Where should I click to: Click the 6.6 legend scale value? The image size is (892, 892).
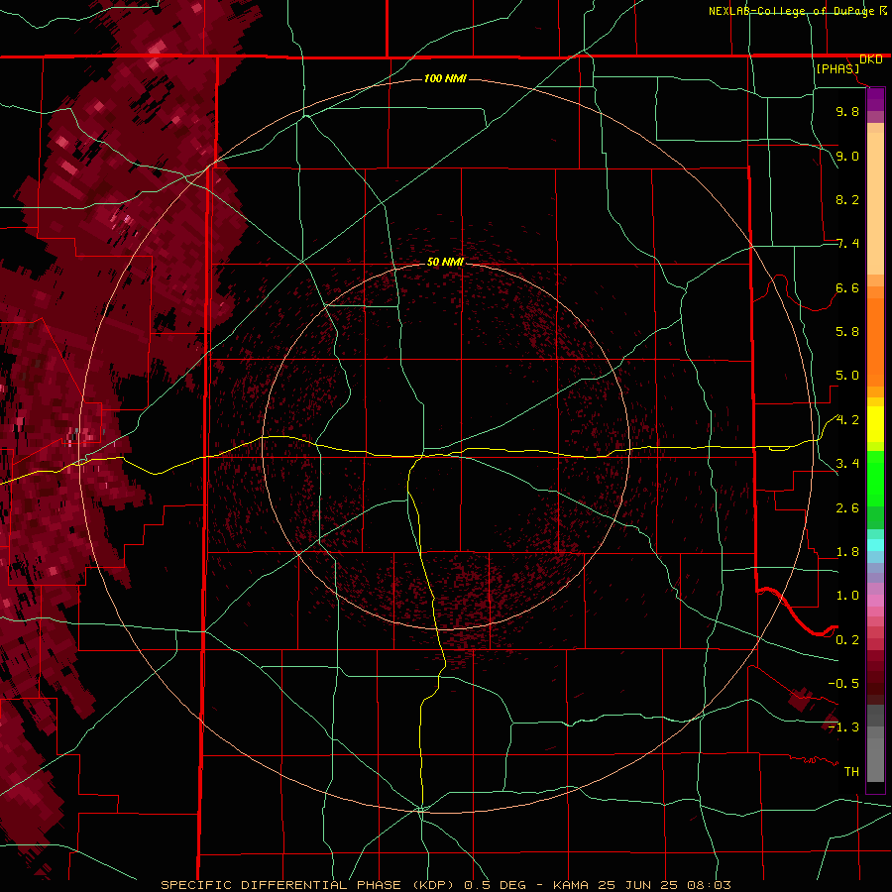coord(847,287)
